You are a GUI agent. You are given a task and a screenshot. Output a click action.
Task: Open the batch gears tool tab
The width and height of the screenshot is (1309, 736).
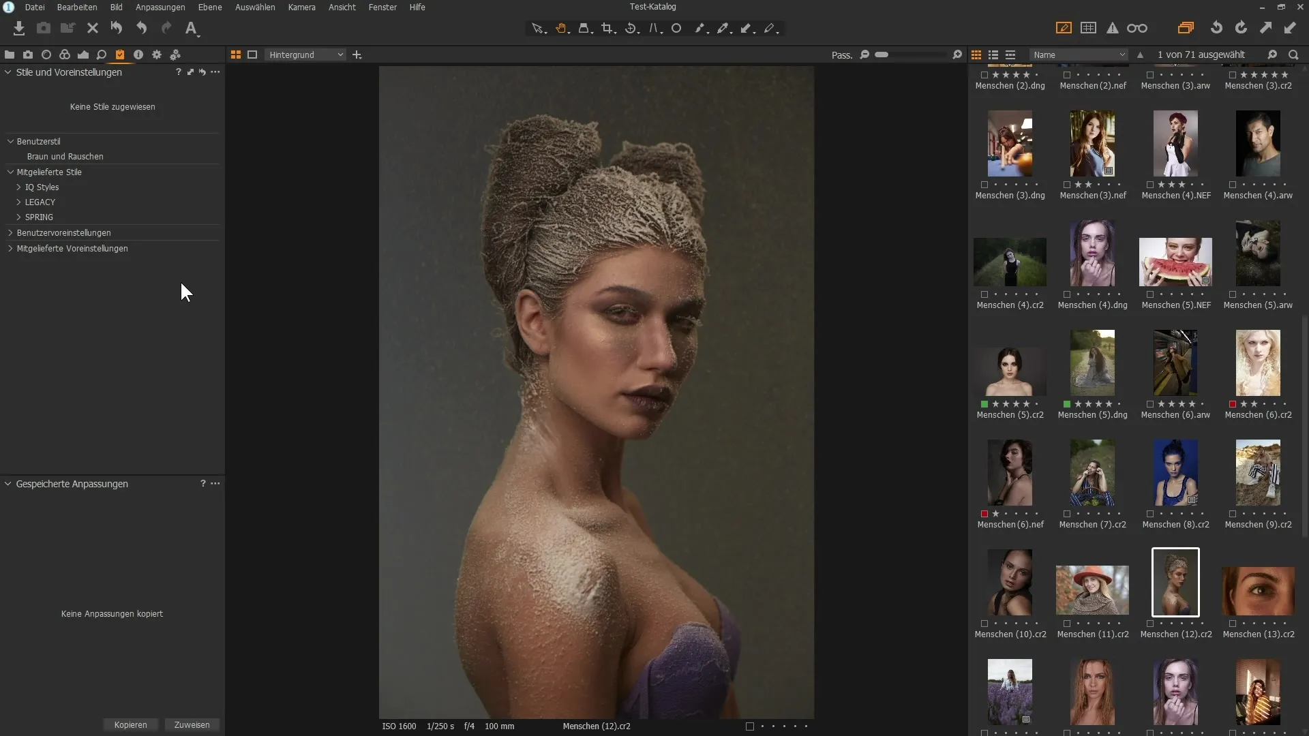[175, 55]
